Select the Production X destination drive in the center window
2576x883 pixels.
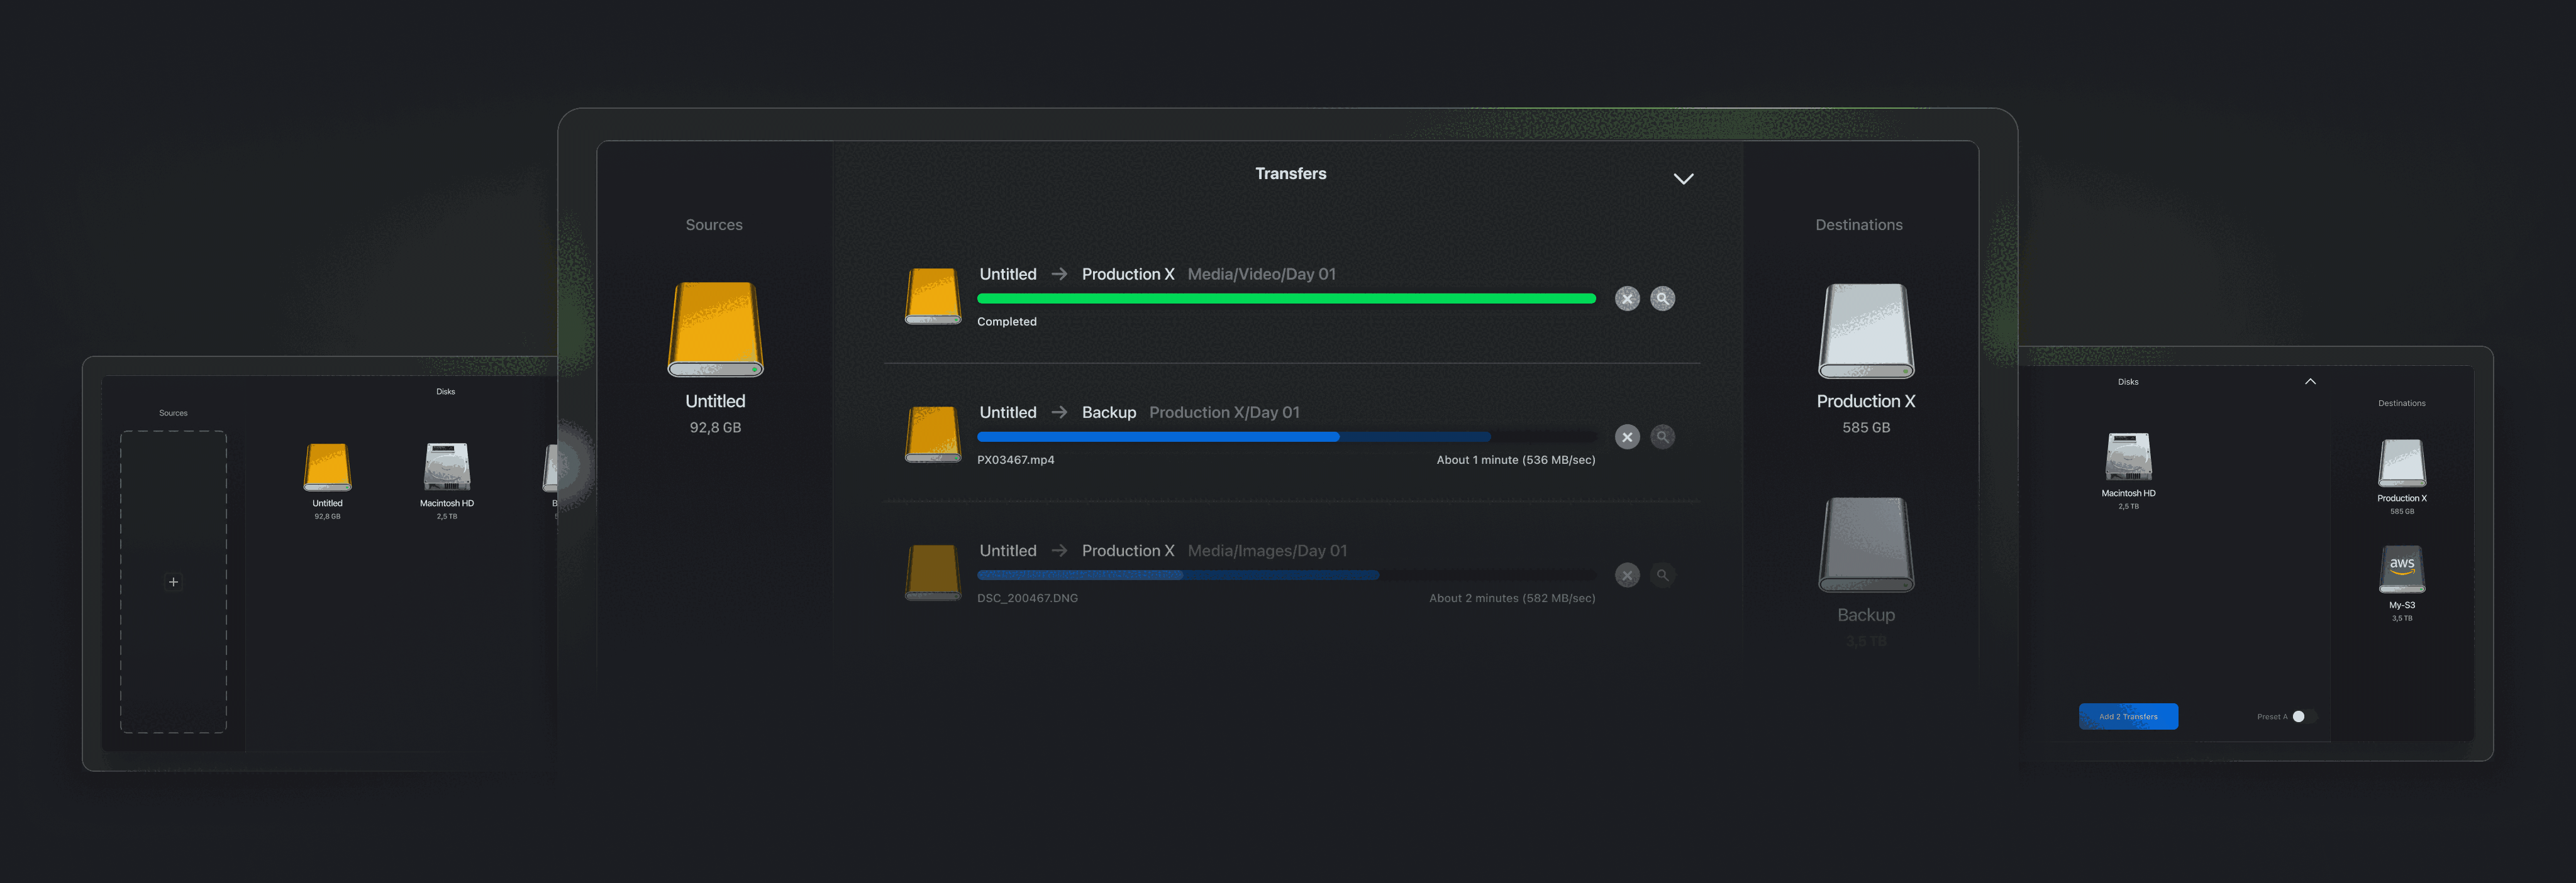[1865, 332]
